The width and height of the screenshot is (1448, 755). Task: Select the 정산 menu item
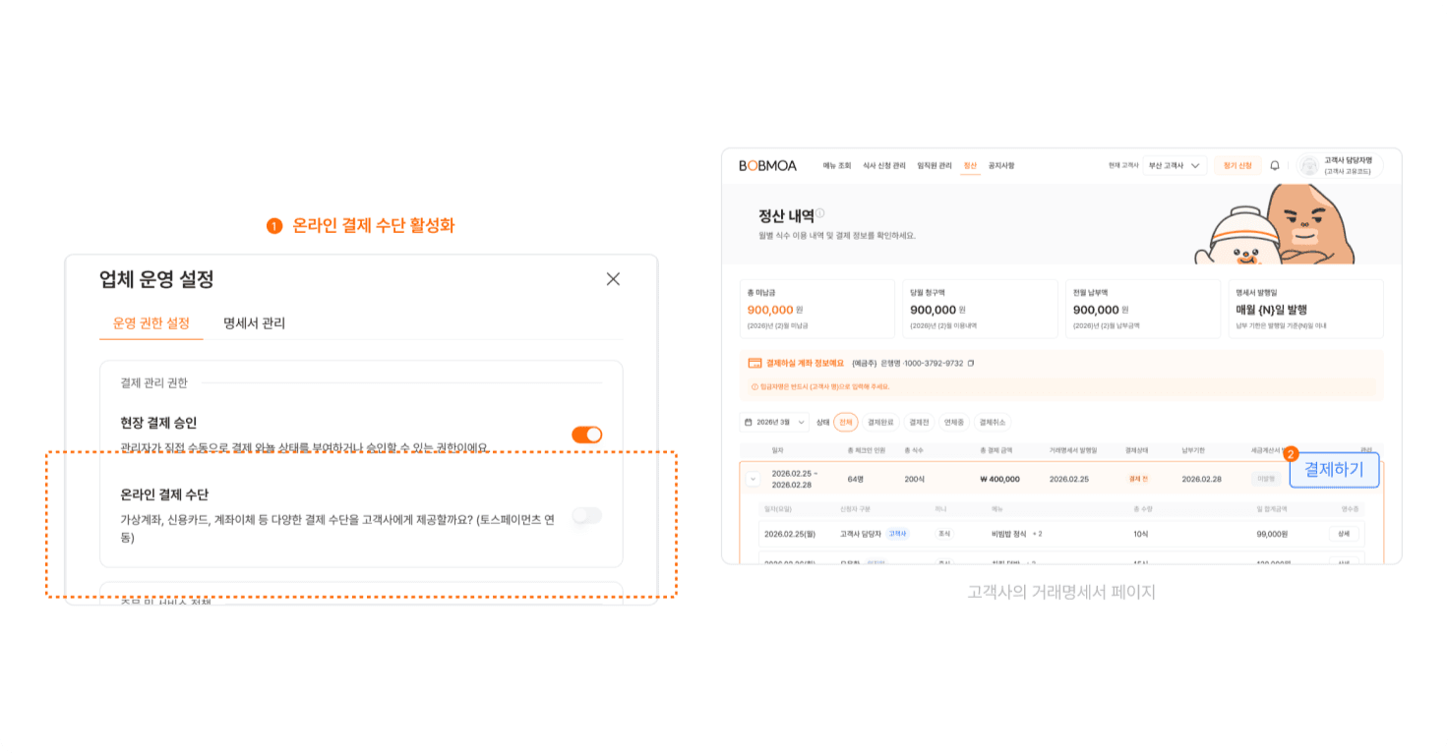(x=970, y=165)
